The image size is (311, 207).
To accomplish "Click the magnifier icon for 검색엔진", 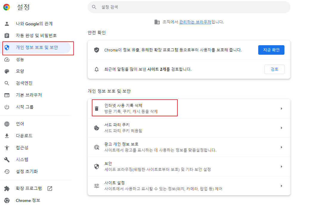I will point(7,83).
